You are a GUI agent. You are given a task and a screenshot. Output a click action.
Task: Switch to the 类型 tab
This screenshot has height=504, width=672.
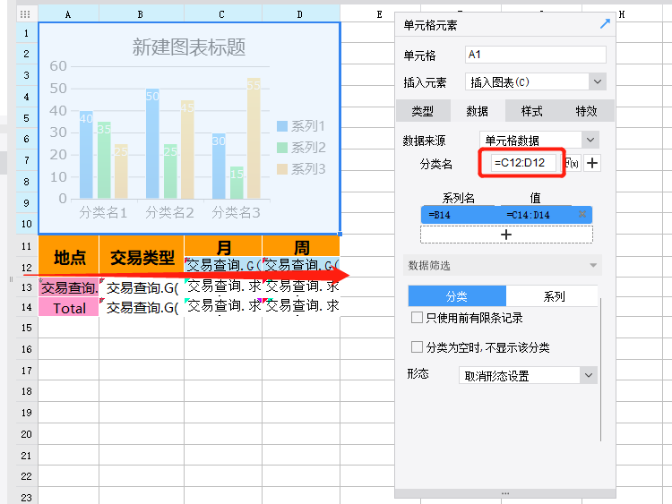point(422,111)
